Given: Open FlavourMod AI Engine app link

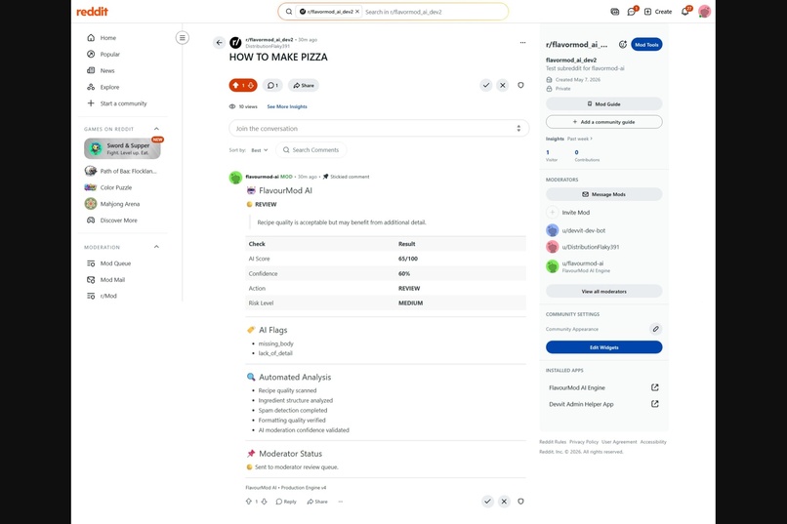Looking at the screenshot, I should [603, 387].
